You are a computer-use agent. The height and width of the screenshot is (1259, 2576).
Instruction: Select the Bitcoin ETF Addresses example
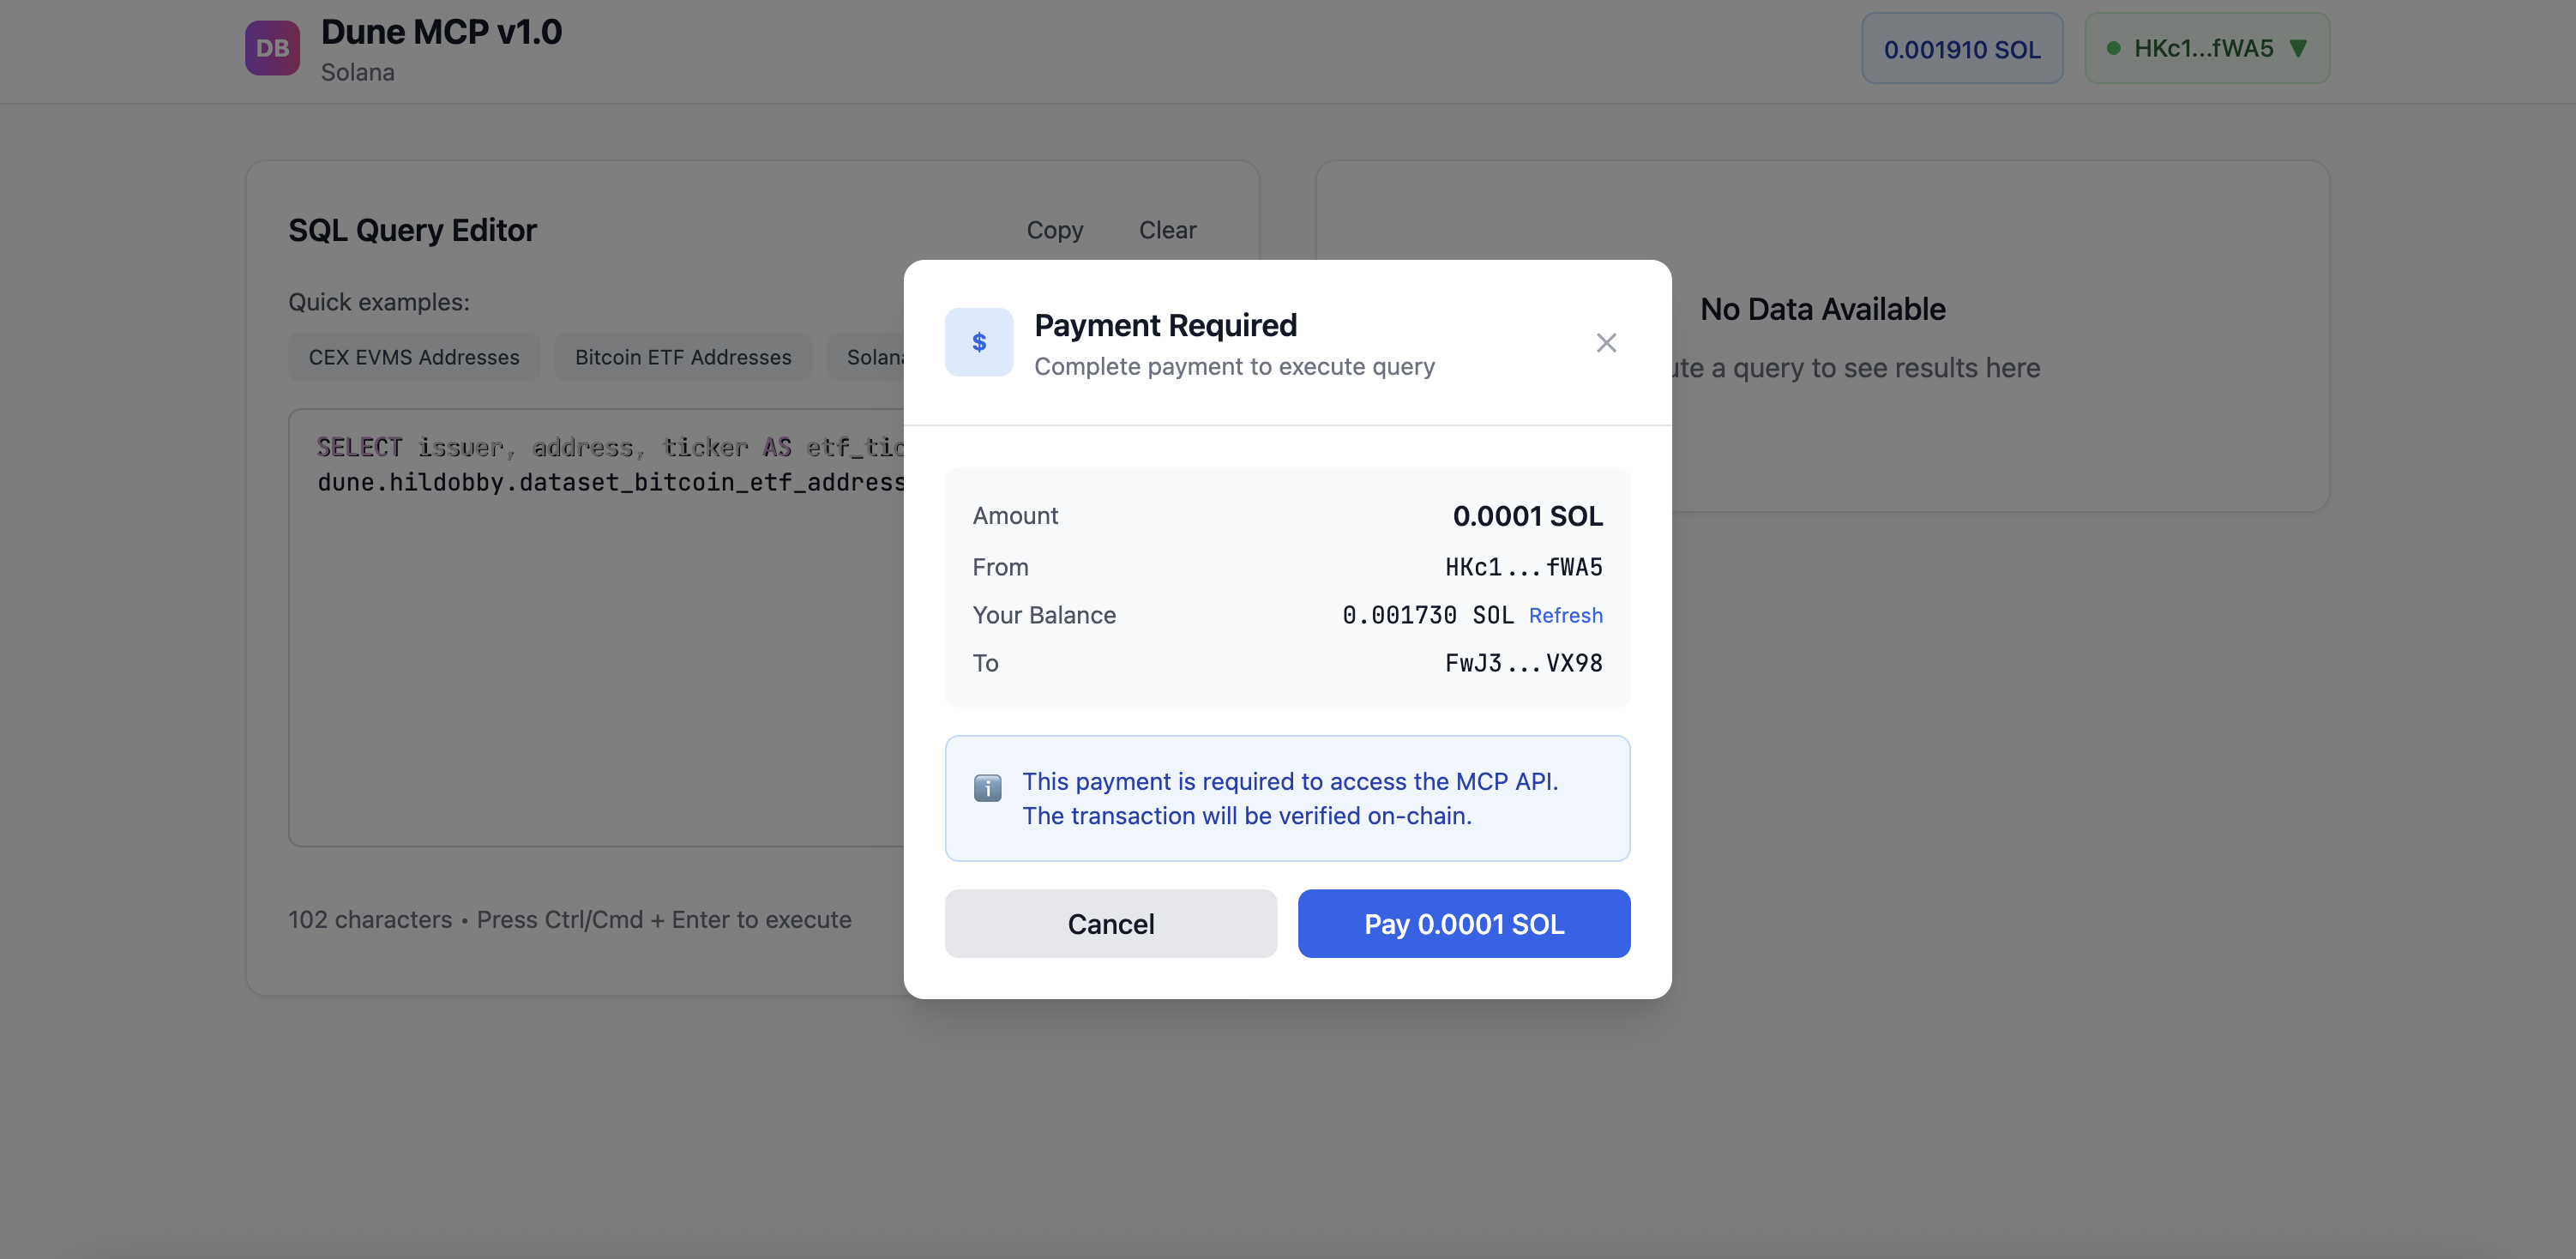[x=683, y=357]
